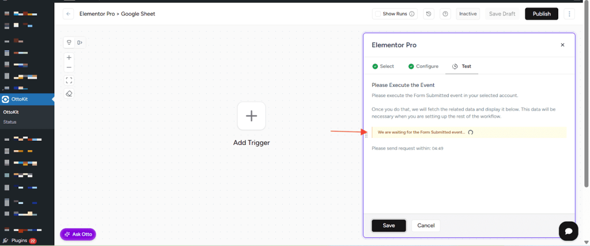Image resolution: width=590 pixels, height=246 pixels.
Task: Close the Elementor Pro panel
Action: [x=562, y=45]
